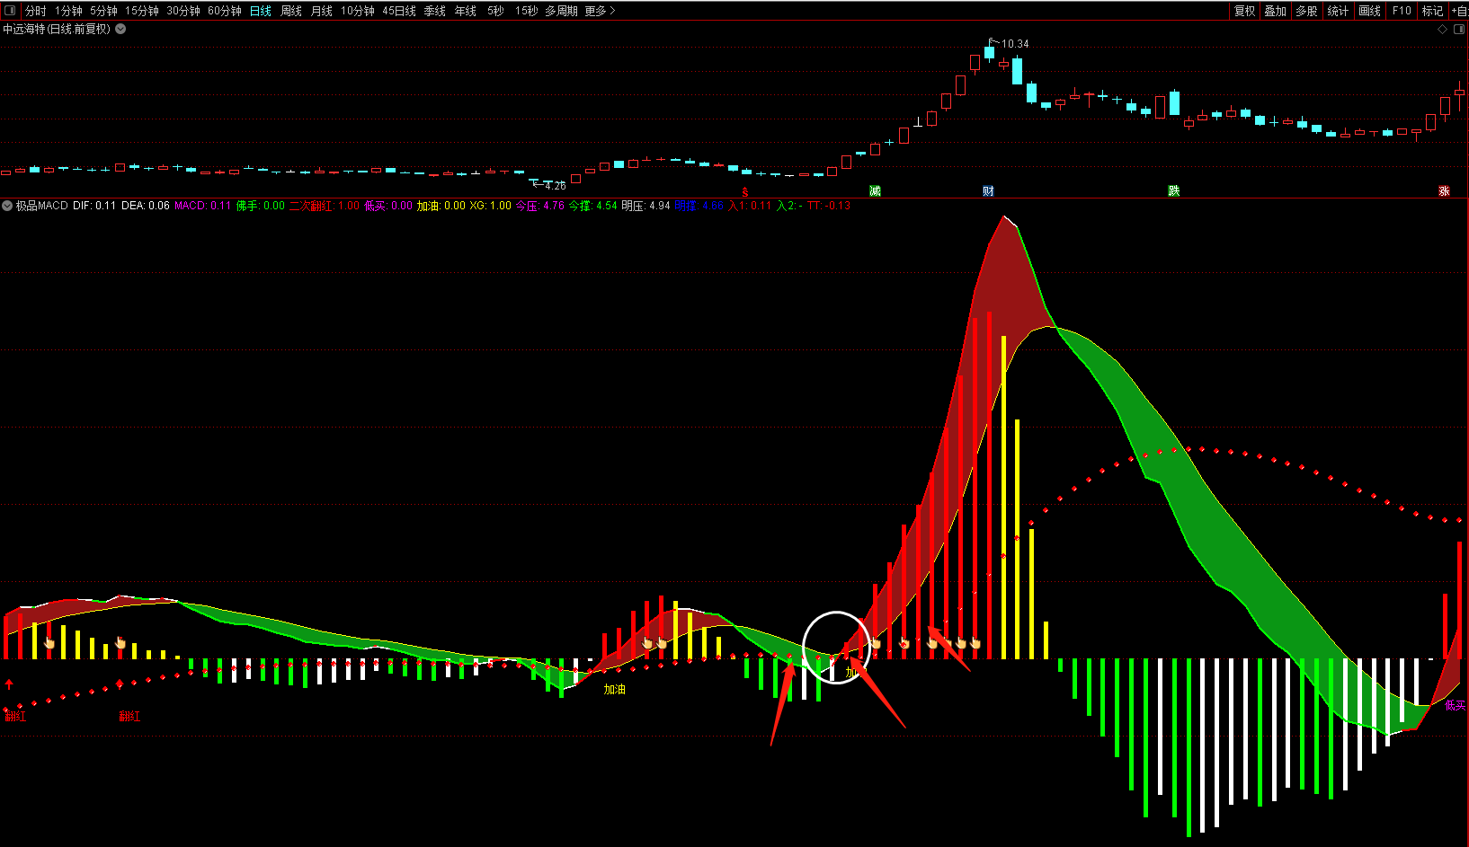This screenshot has width=1469, height=847.
Task: Click the first 翻红 label at far left
Action: pos(15,716)
